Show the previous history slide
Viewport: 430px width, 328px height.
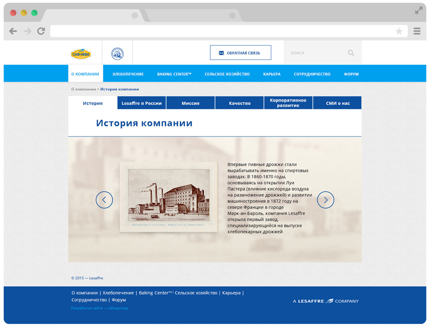coord(104,200)
